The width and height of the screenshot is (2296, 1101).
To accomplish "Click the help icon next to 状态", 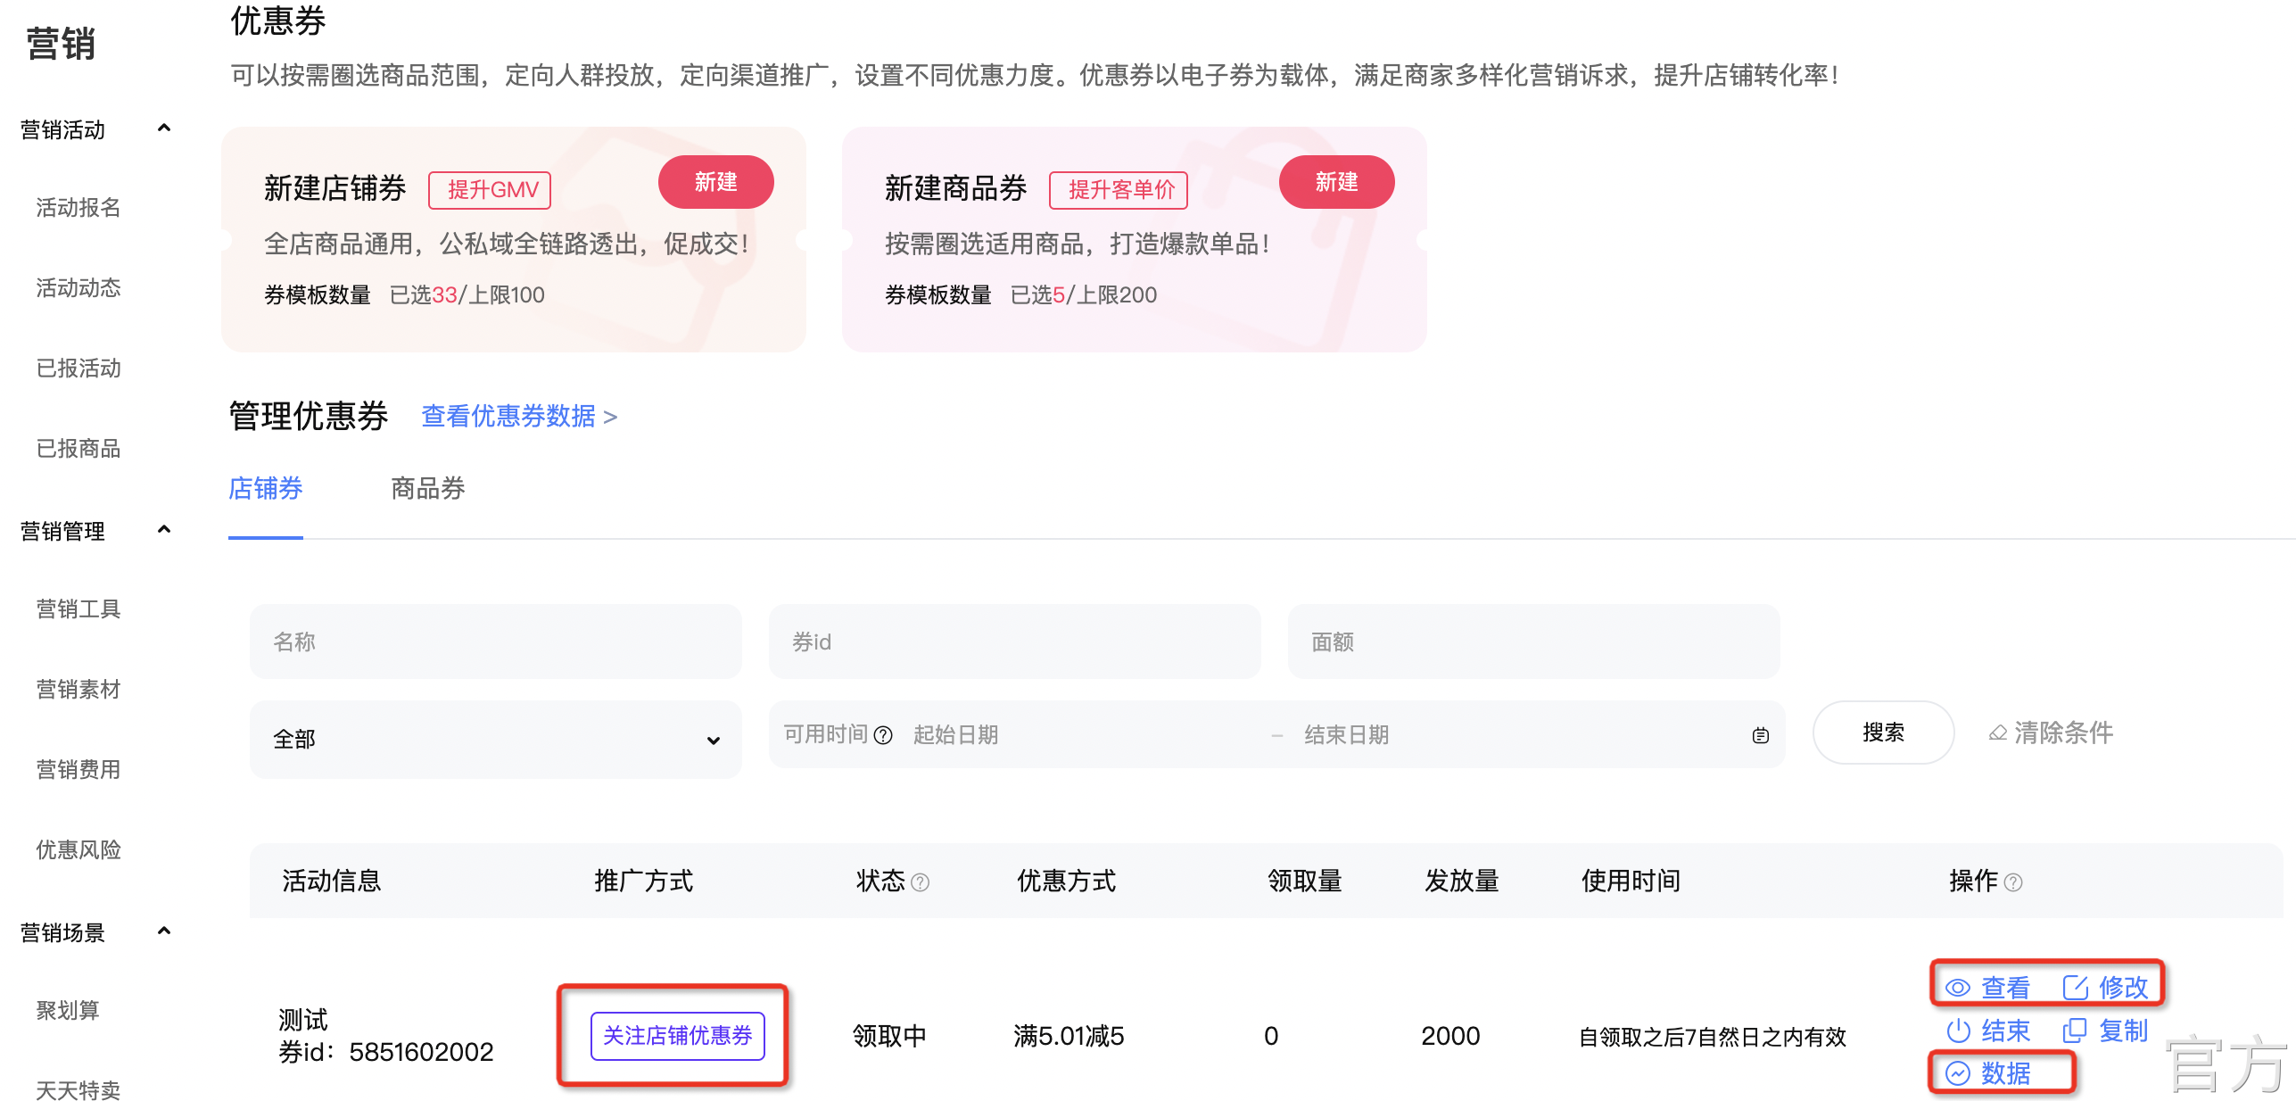I will coord(921,882).
